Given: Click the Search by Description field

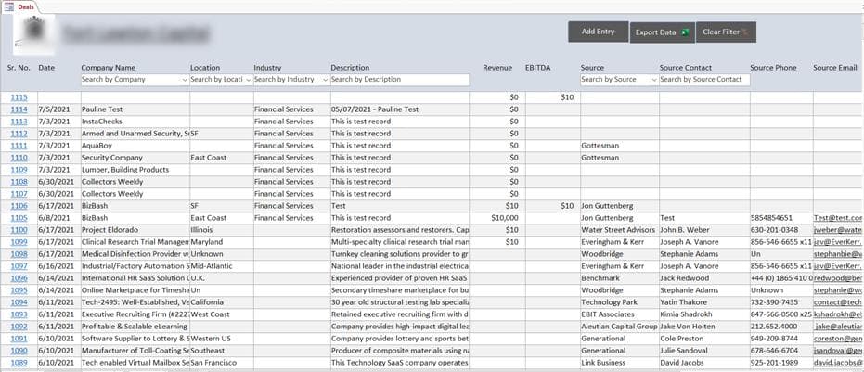Looking at the screenshot, I should point(400,80).
